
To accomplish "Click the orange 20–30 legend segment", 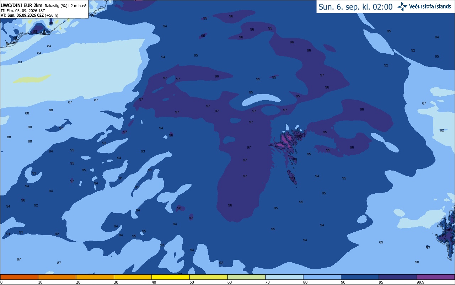I will pos(95,277).
